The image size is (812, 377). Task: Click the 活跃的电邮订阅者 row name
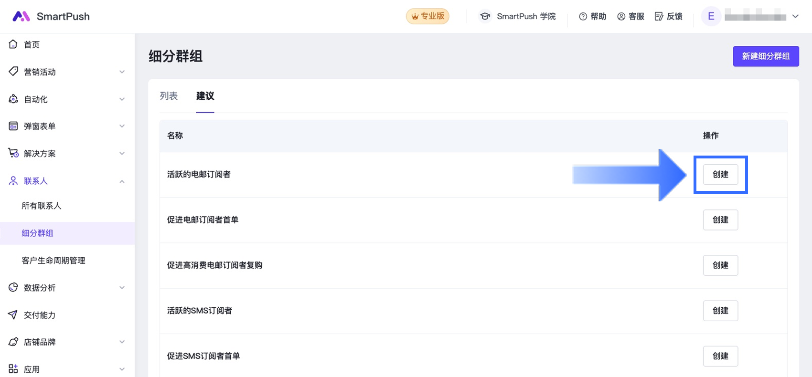pos(199,175)
